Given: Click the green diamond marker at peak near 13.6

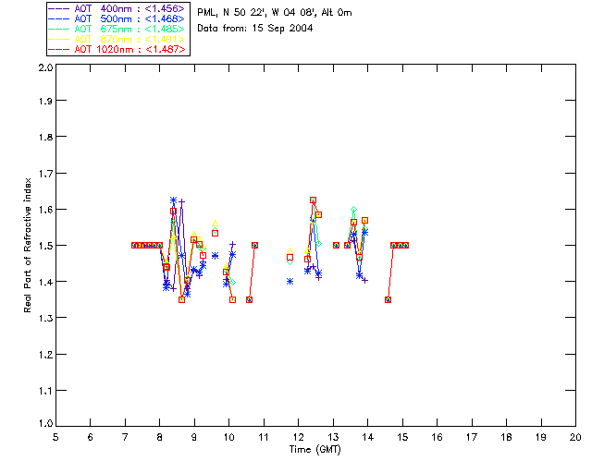Looking at the screenshot, I should pos(353,210).
